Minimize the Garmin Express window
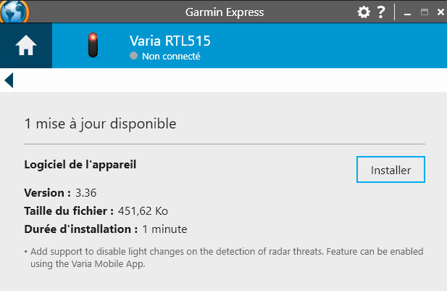 [x=408, y=14]
